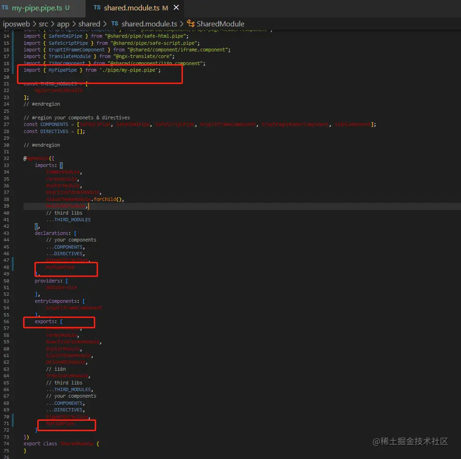This screenshot has height=459, width=461.
Task: Click '// #region your componets & directives' comment
Action: tap(77, 117)
